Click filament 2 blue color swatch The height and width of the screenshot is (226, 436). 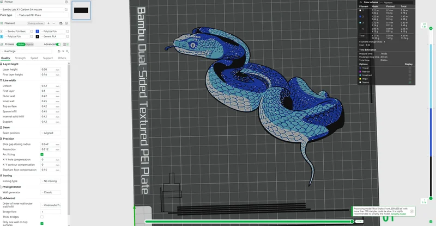38,32
